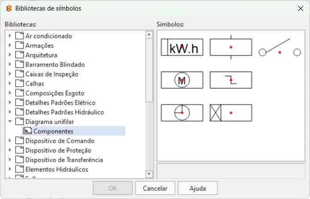
Task: Select the crossed-box rectangle symbol
Action: click(x=231, y=113)
